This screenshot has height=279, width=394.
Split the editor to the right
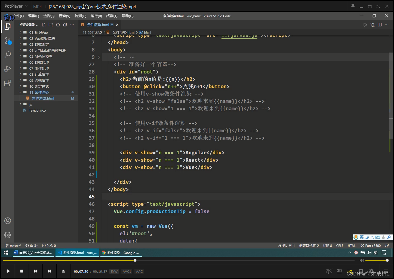[x=380, y=25]
